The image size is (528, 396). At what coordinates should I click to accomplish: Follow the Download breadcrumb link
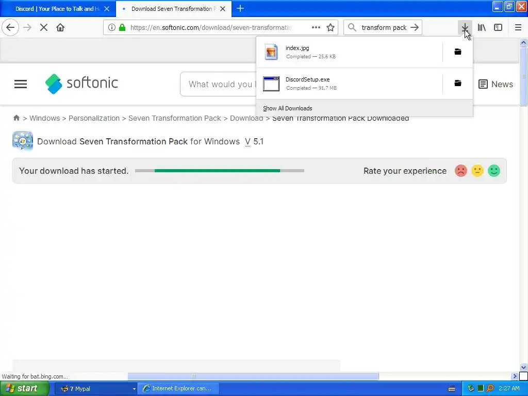246,118
